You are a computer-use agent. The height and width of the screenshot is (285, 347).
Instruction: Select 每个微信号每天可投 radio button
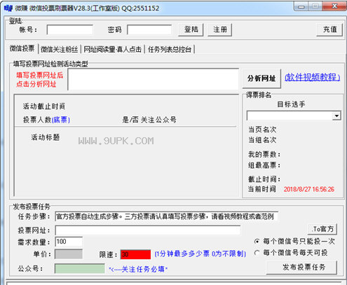point(257,253)
